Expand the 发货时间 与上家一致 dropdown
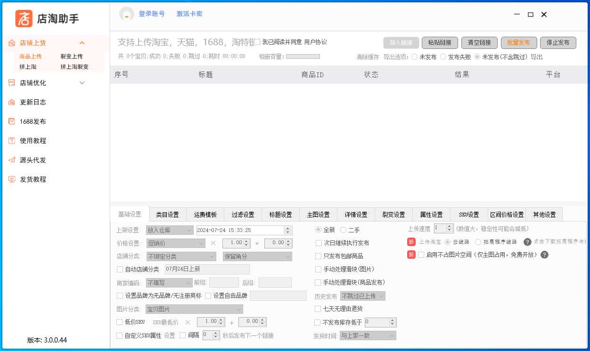Viewport: 590px width, 351px height. pos(368,336)
